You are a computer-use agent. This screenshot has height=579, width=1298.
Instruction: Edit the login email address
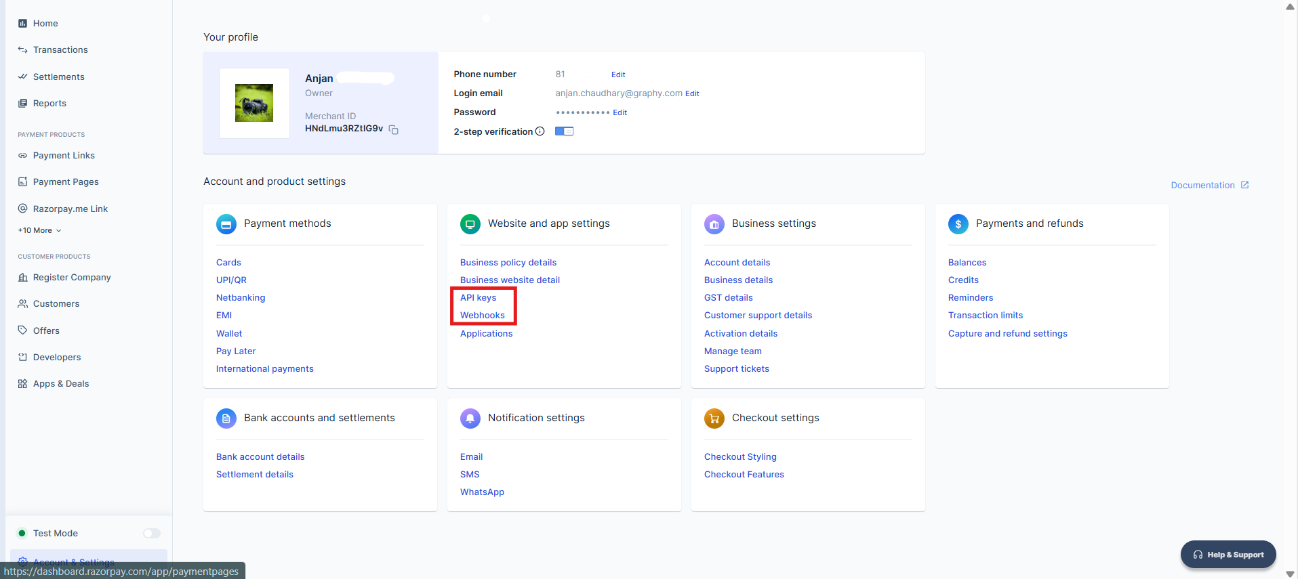692,94
